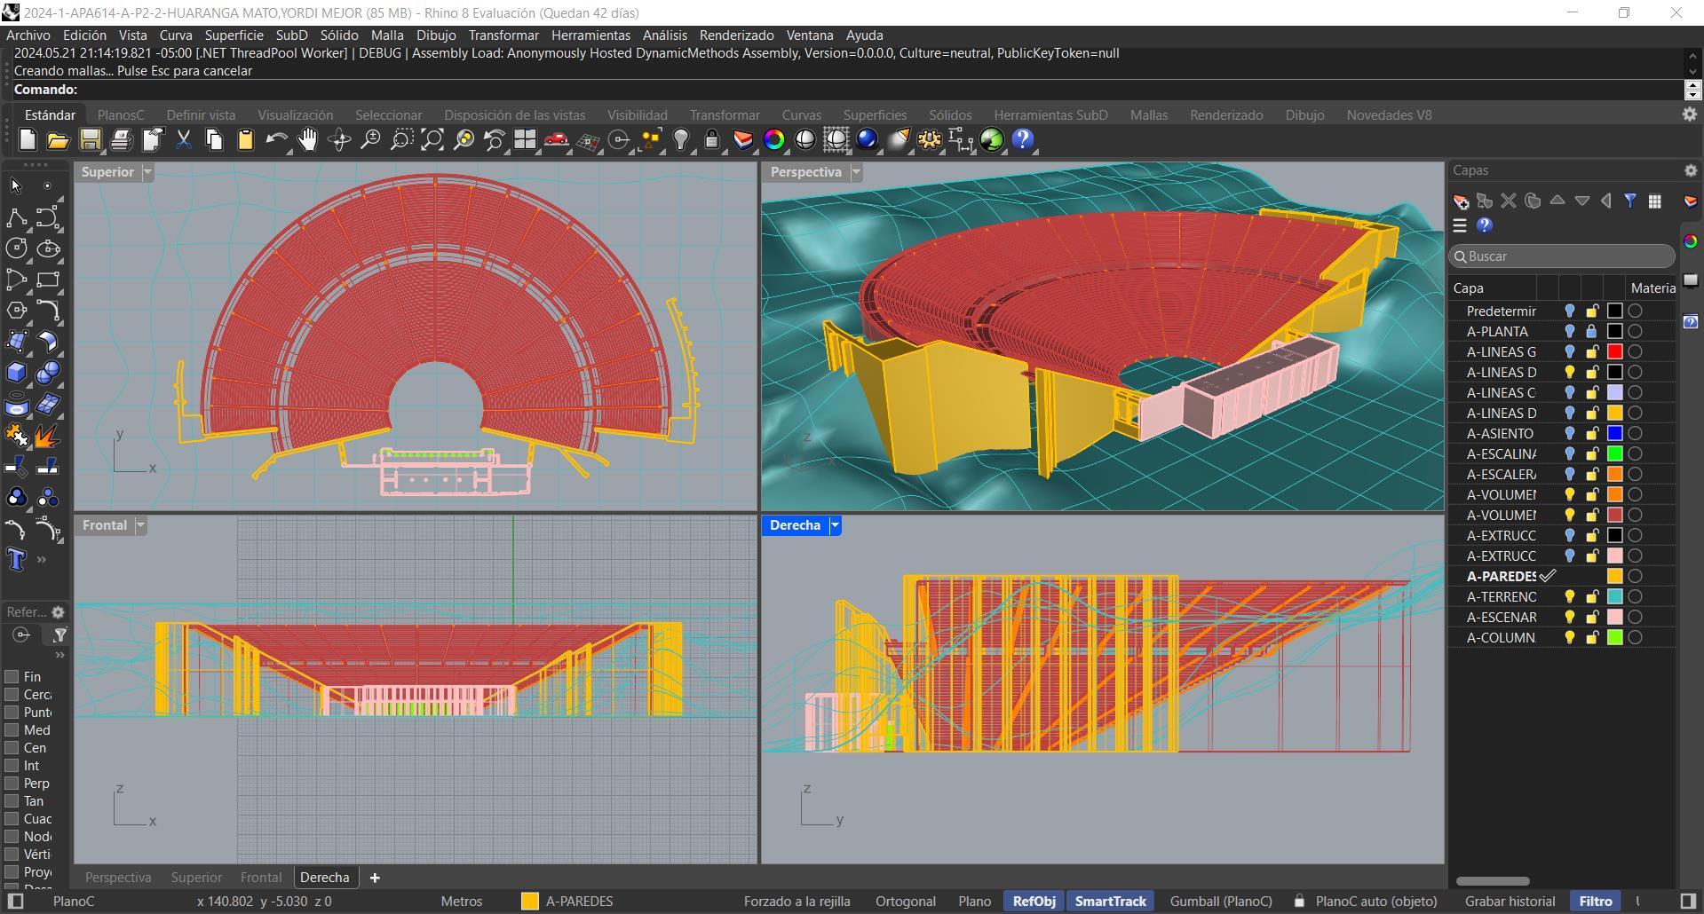Click the red color swatch of A-LINEAS G layer

1615,352
